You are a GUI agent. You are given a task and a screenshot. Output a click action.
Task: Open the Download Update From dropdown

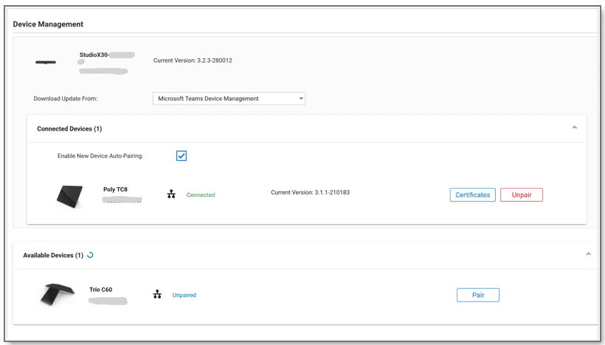[229, 99]
